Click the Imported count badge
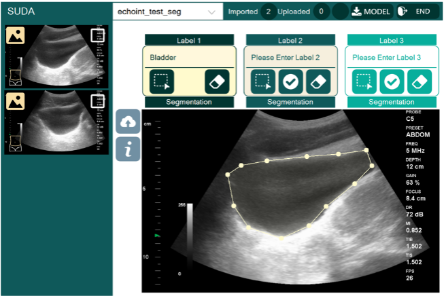Screen dimensions: 444x296 [x=268, y=12]
